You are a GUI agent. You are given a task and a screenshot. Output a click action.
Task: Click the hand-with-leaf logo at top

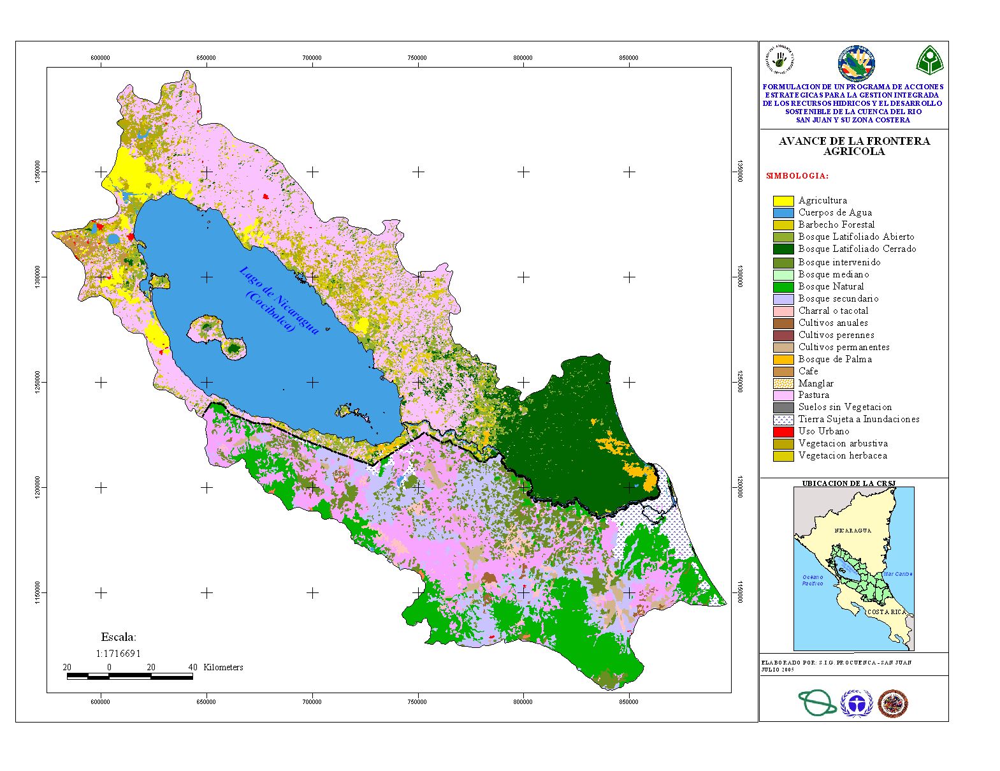point(780,60)
